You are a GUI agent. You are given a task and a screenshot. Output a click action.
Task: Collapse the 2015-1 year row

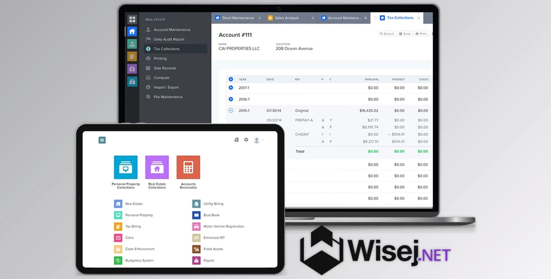(x=231, y=110)
